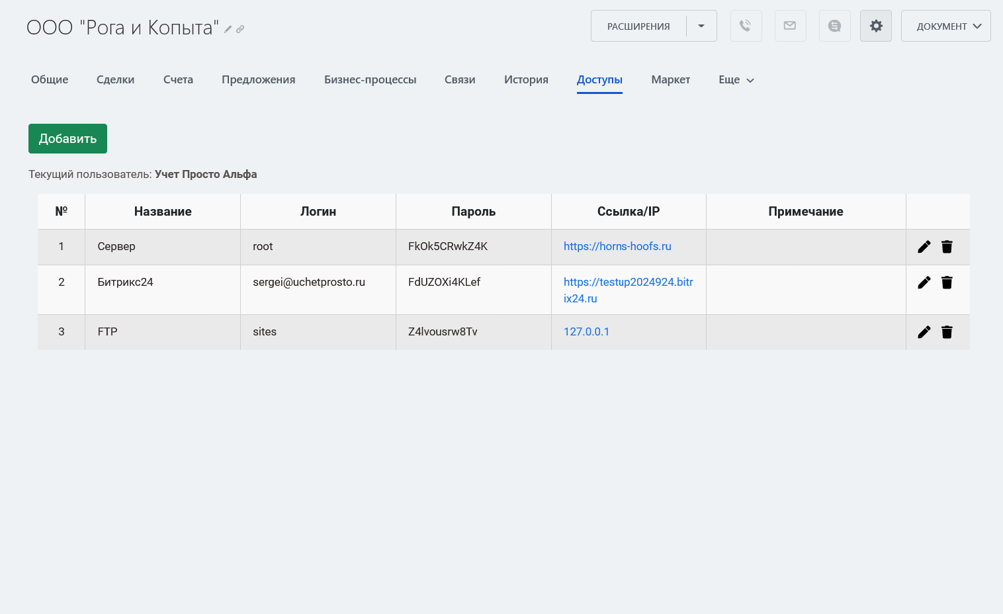
Task: Delete the FTP access entry
Action: click(947, 332)
